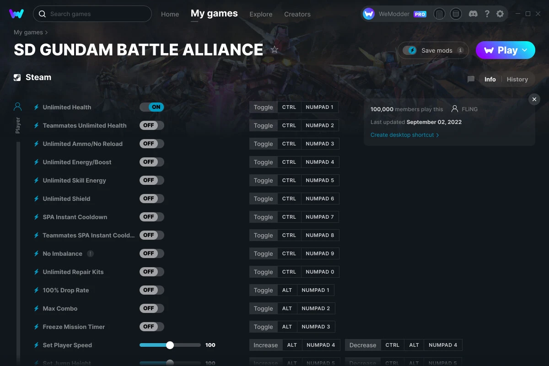Enable Teammates Unlimited Health
This screenshot has width=549, height=366.
tap(151, 125)
